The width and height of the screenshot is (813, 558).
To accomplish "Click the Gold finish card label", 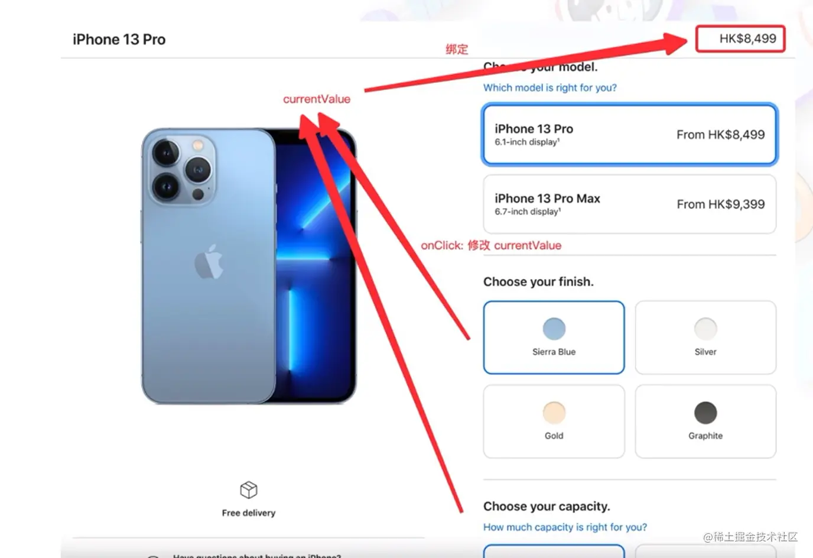I will pyautogui.click(x=554, y=436).
